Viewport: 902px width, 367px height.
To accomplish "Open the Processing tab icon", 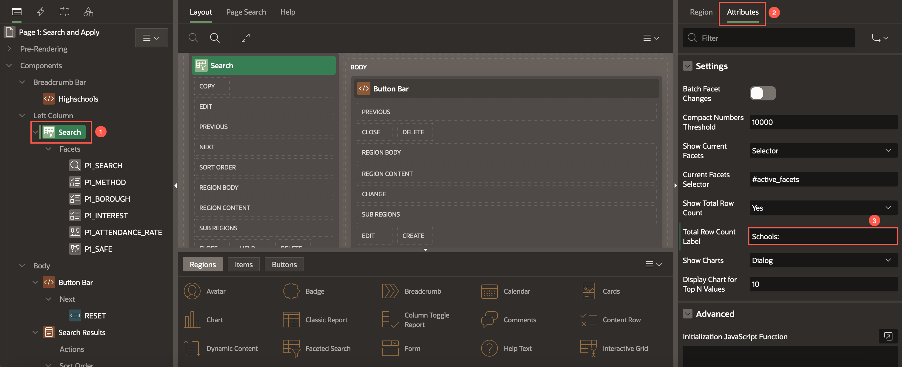I will [64, 12].
